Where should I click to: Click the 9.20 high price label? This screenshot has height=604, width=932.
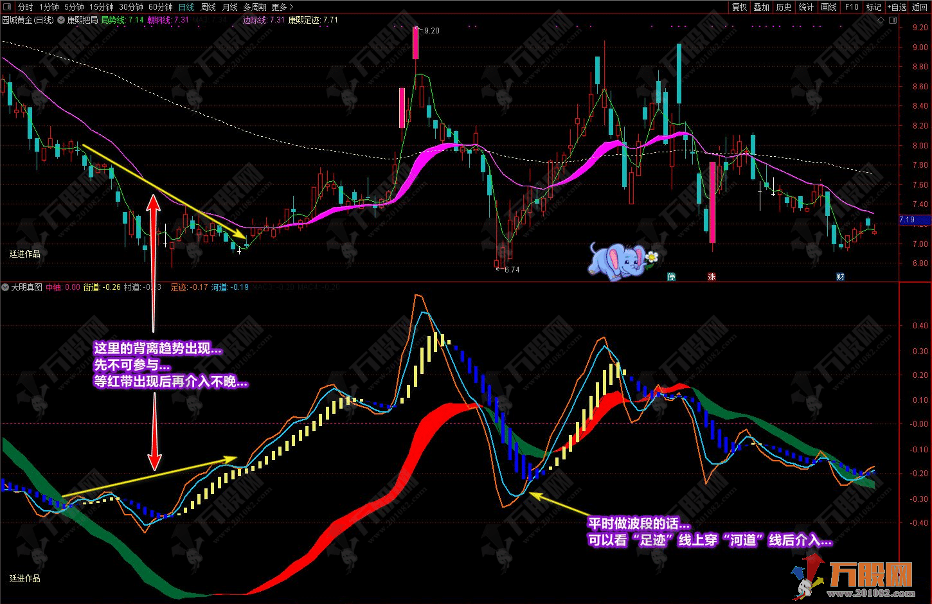click(x=432, y=30)
